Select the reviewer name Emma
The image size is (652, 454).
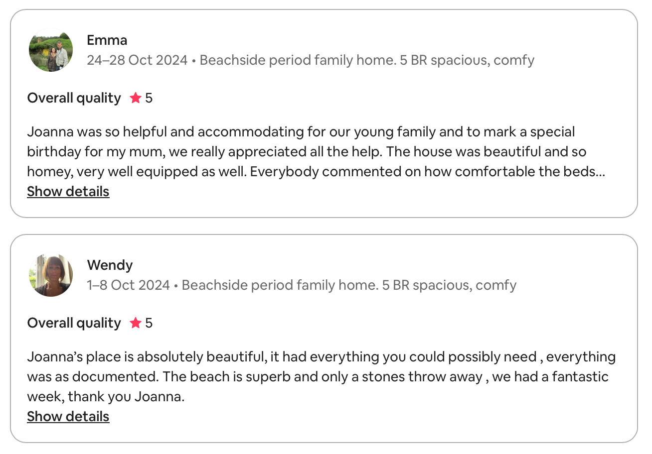107,40
